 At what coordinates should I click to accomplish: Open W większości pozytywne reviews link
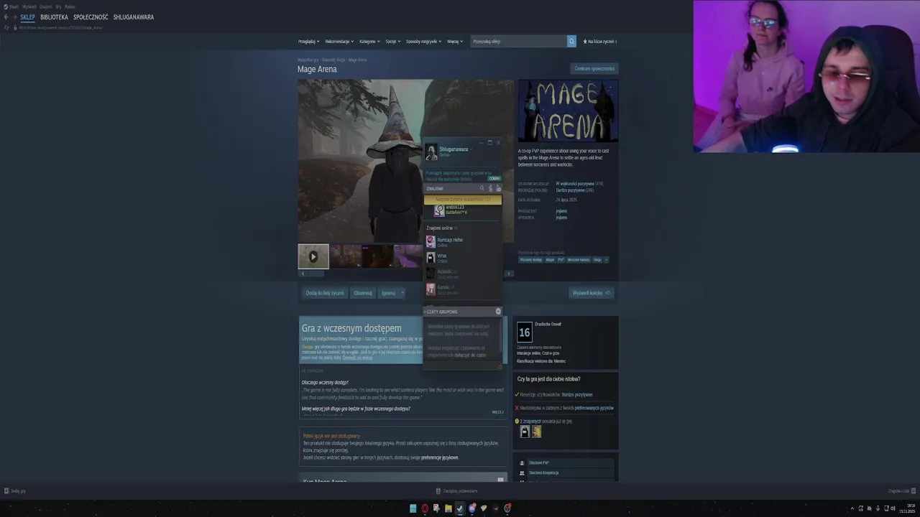coord(575,184)
